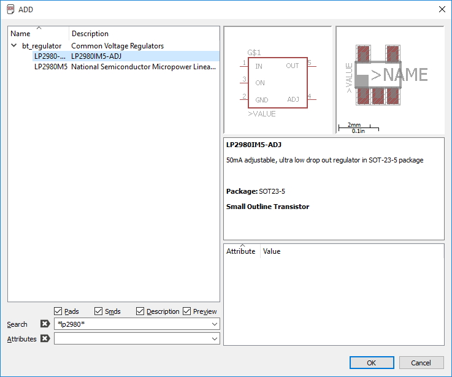The width and height of the screenshot is (452, 377).
Task: Toggle the Pads checkbox
Action: 58,311
